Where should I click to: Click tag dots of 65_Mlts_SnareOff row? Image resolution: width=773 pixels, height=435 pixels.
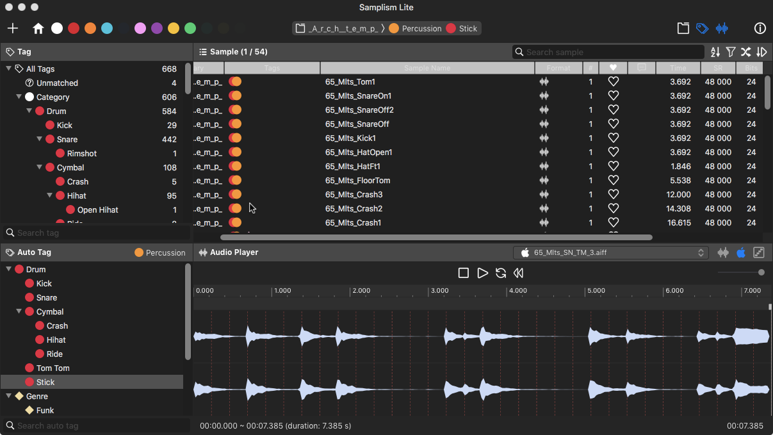pos(235,124)
